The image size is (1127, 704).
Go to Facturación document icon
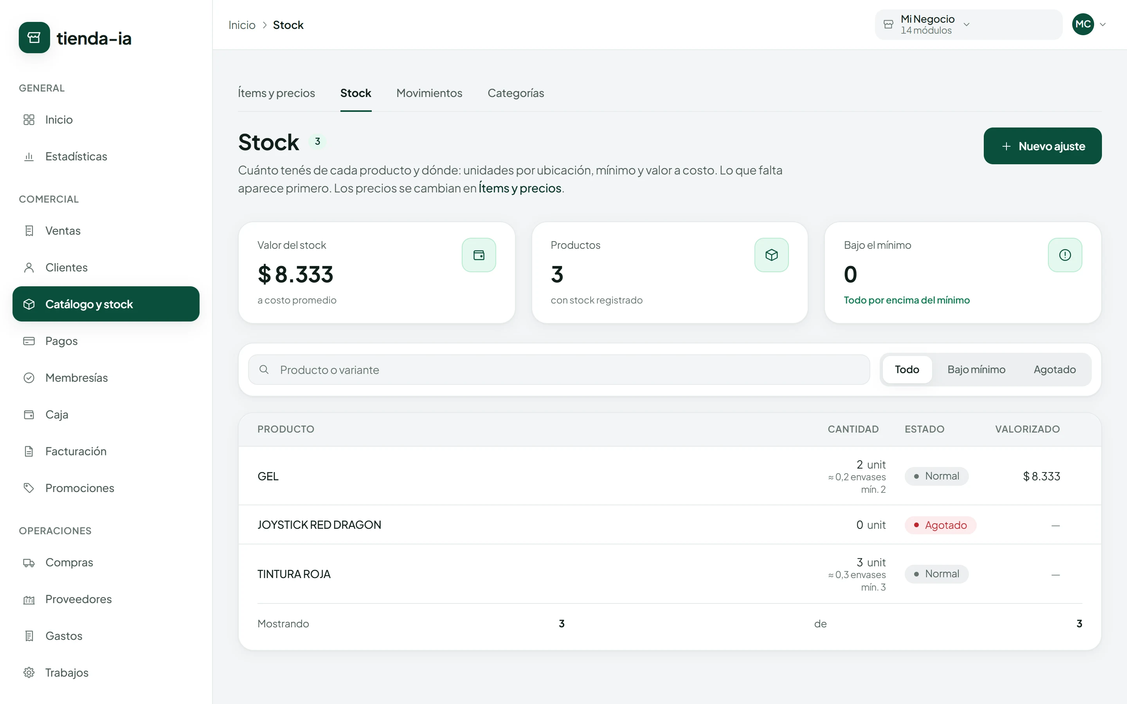click(29, 451)
